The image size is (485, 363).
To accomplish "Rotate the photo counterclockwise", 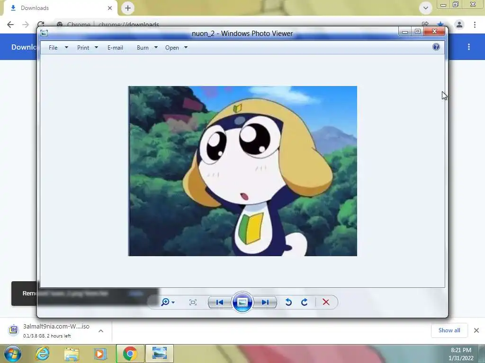I will pos(288,302).
